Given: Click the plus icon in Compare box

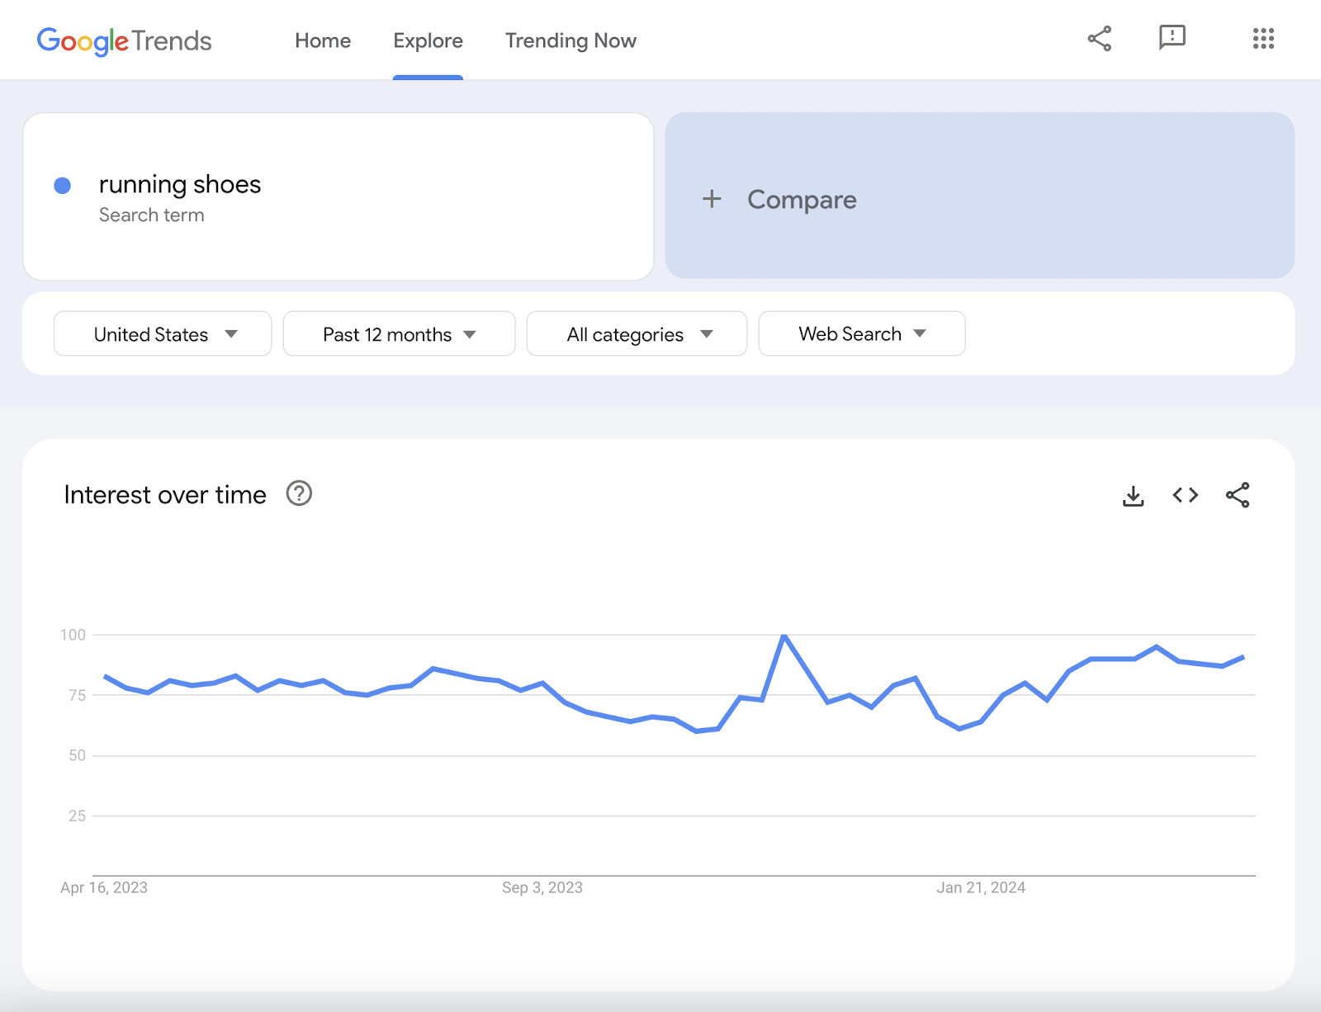Looking at the screenshot, I should 712,199.
